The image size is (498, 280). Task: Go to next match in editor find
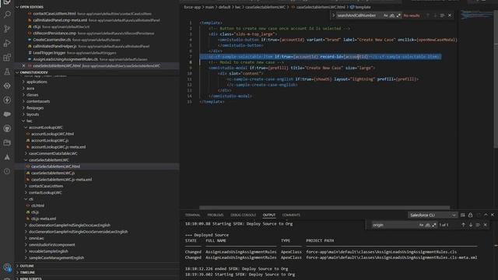pyautogui.click(x=435, y=16)
